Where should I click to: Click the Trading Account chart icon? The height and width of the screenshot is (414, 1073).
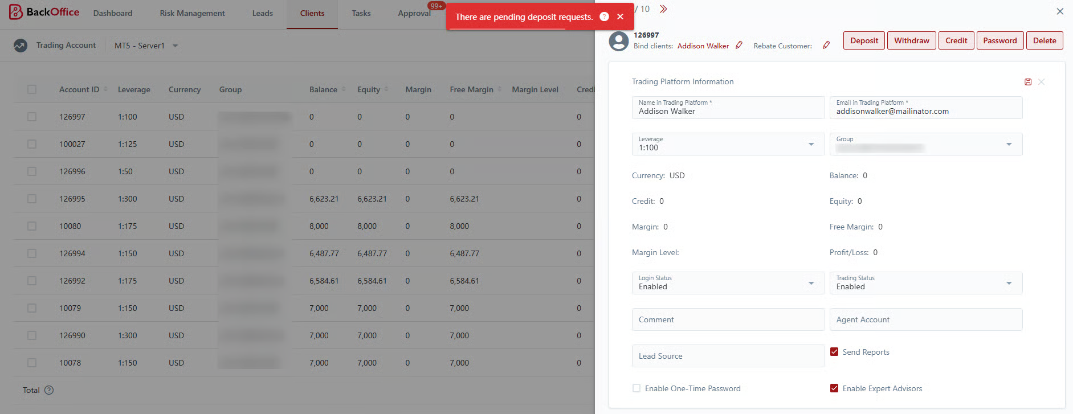coord(21,46)
